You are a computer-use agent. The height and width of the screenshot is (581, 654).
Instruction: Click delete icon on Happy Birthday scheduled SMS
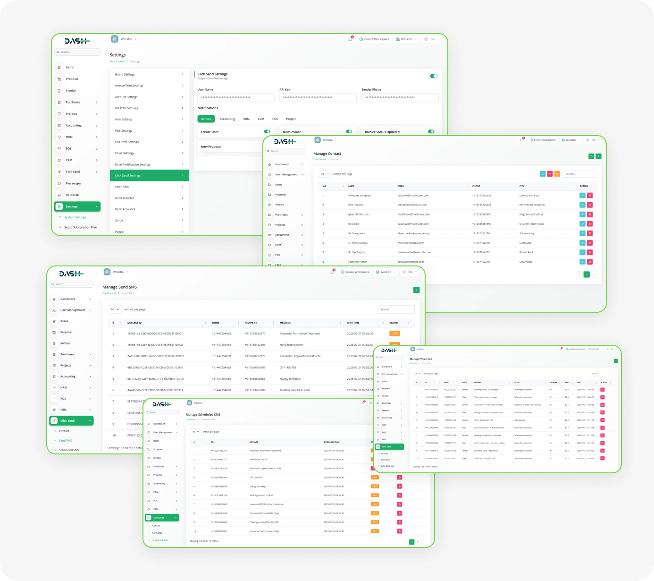coord(400,487)
